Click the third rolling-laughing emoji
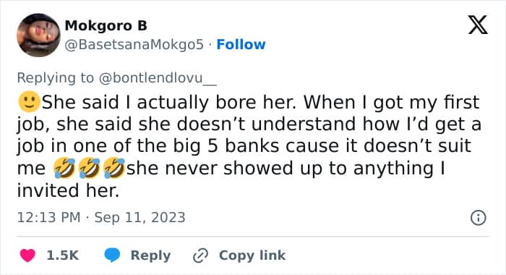 click(x=114, y=168)
